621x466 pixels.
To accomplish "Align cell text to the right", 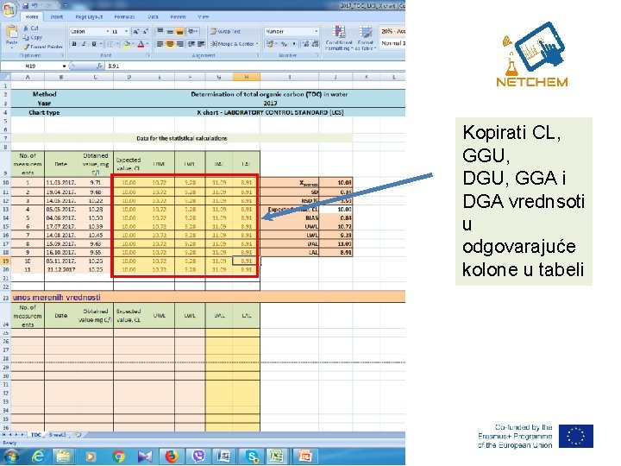I will pos(179,44).
